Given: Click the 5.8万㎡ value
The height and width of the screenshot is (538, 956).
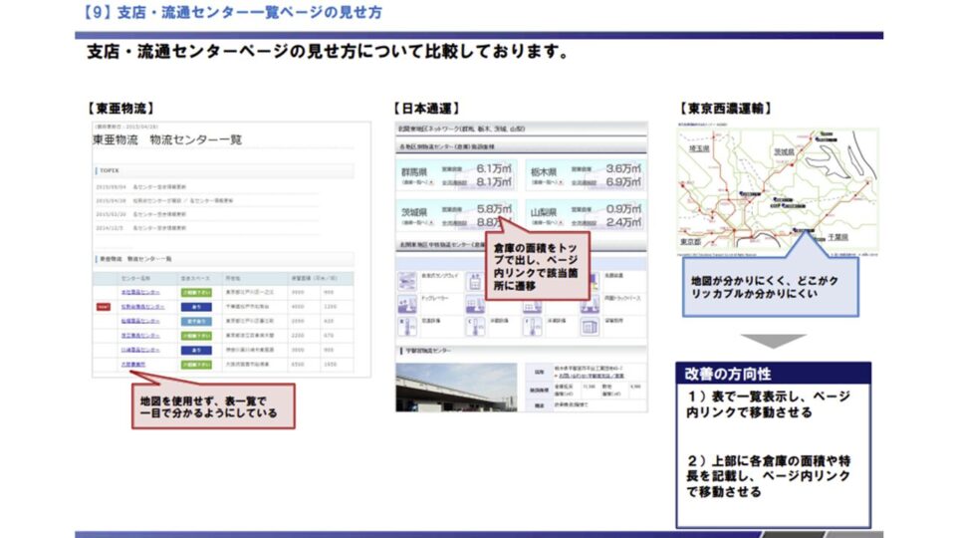Looking at the screenshot, I should click(494, 208).
